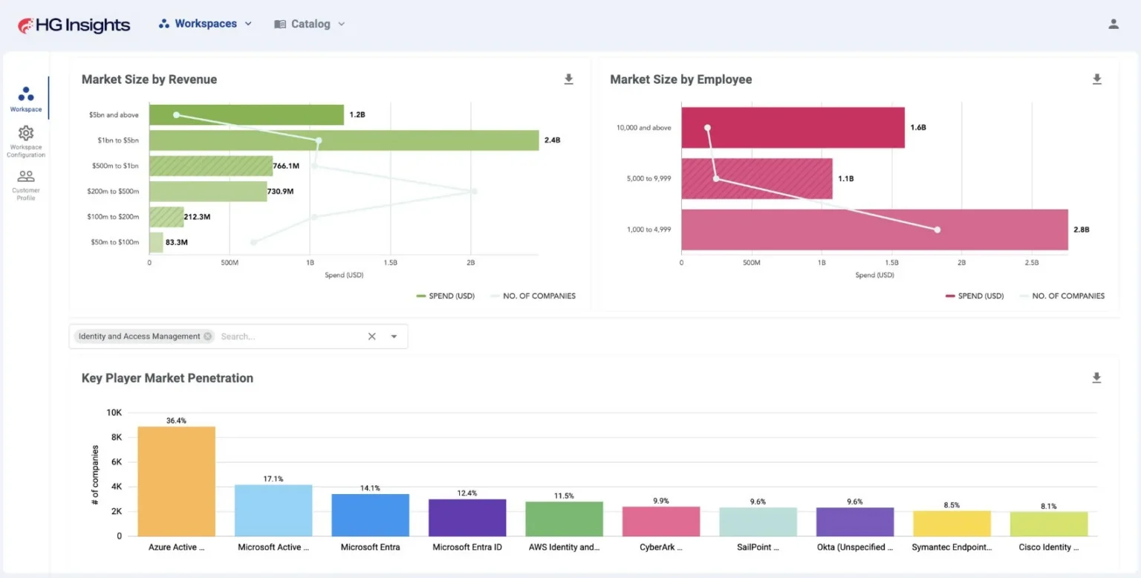Screen dimensions: 1141x578
Task: Click the Symantec Endpoint bar at 8.5%
Action: point(952,524)
